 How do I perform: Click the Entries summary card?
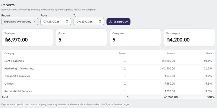(81, 37)
